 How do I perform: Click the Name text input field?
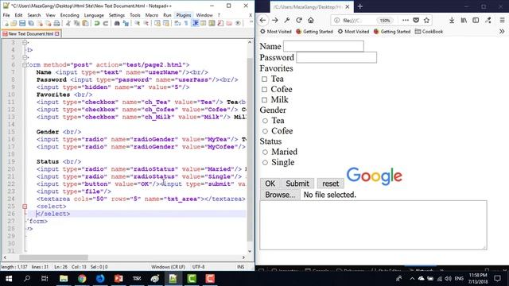(x=324, y=46)
